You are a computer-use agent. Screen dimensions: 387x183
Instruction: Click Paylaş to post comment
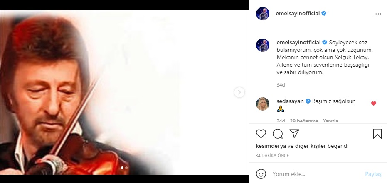pos(373,174)
